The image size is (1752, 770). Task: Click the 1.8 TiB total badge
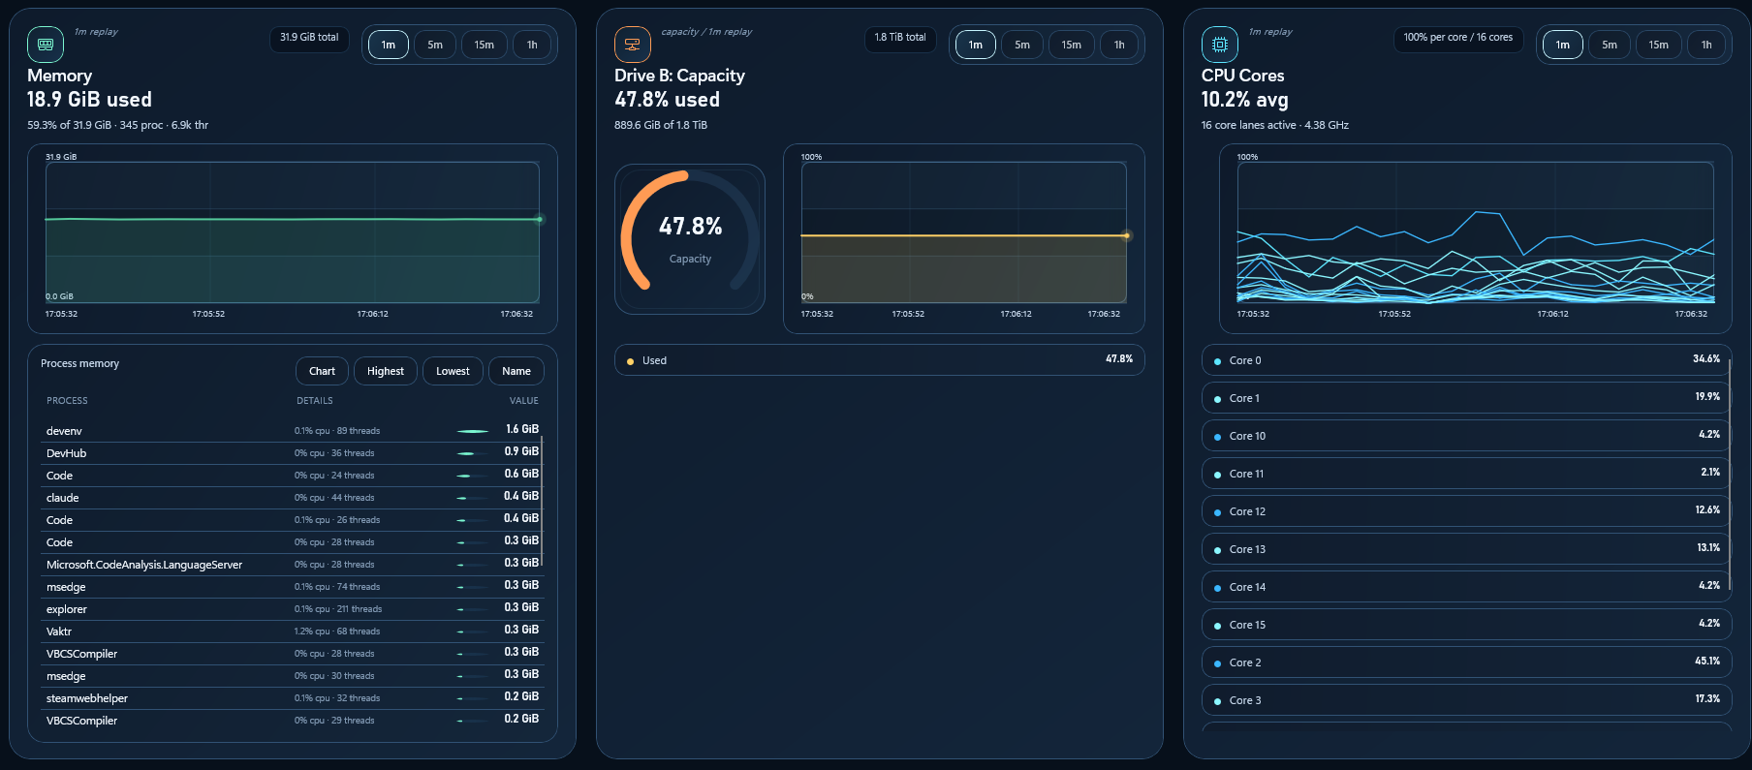(900, 38)
